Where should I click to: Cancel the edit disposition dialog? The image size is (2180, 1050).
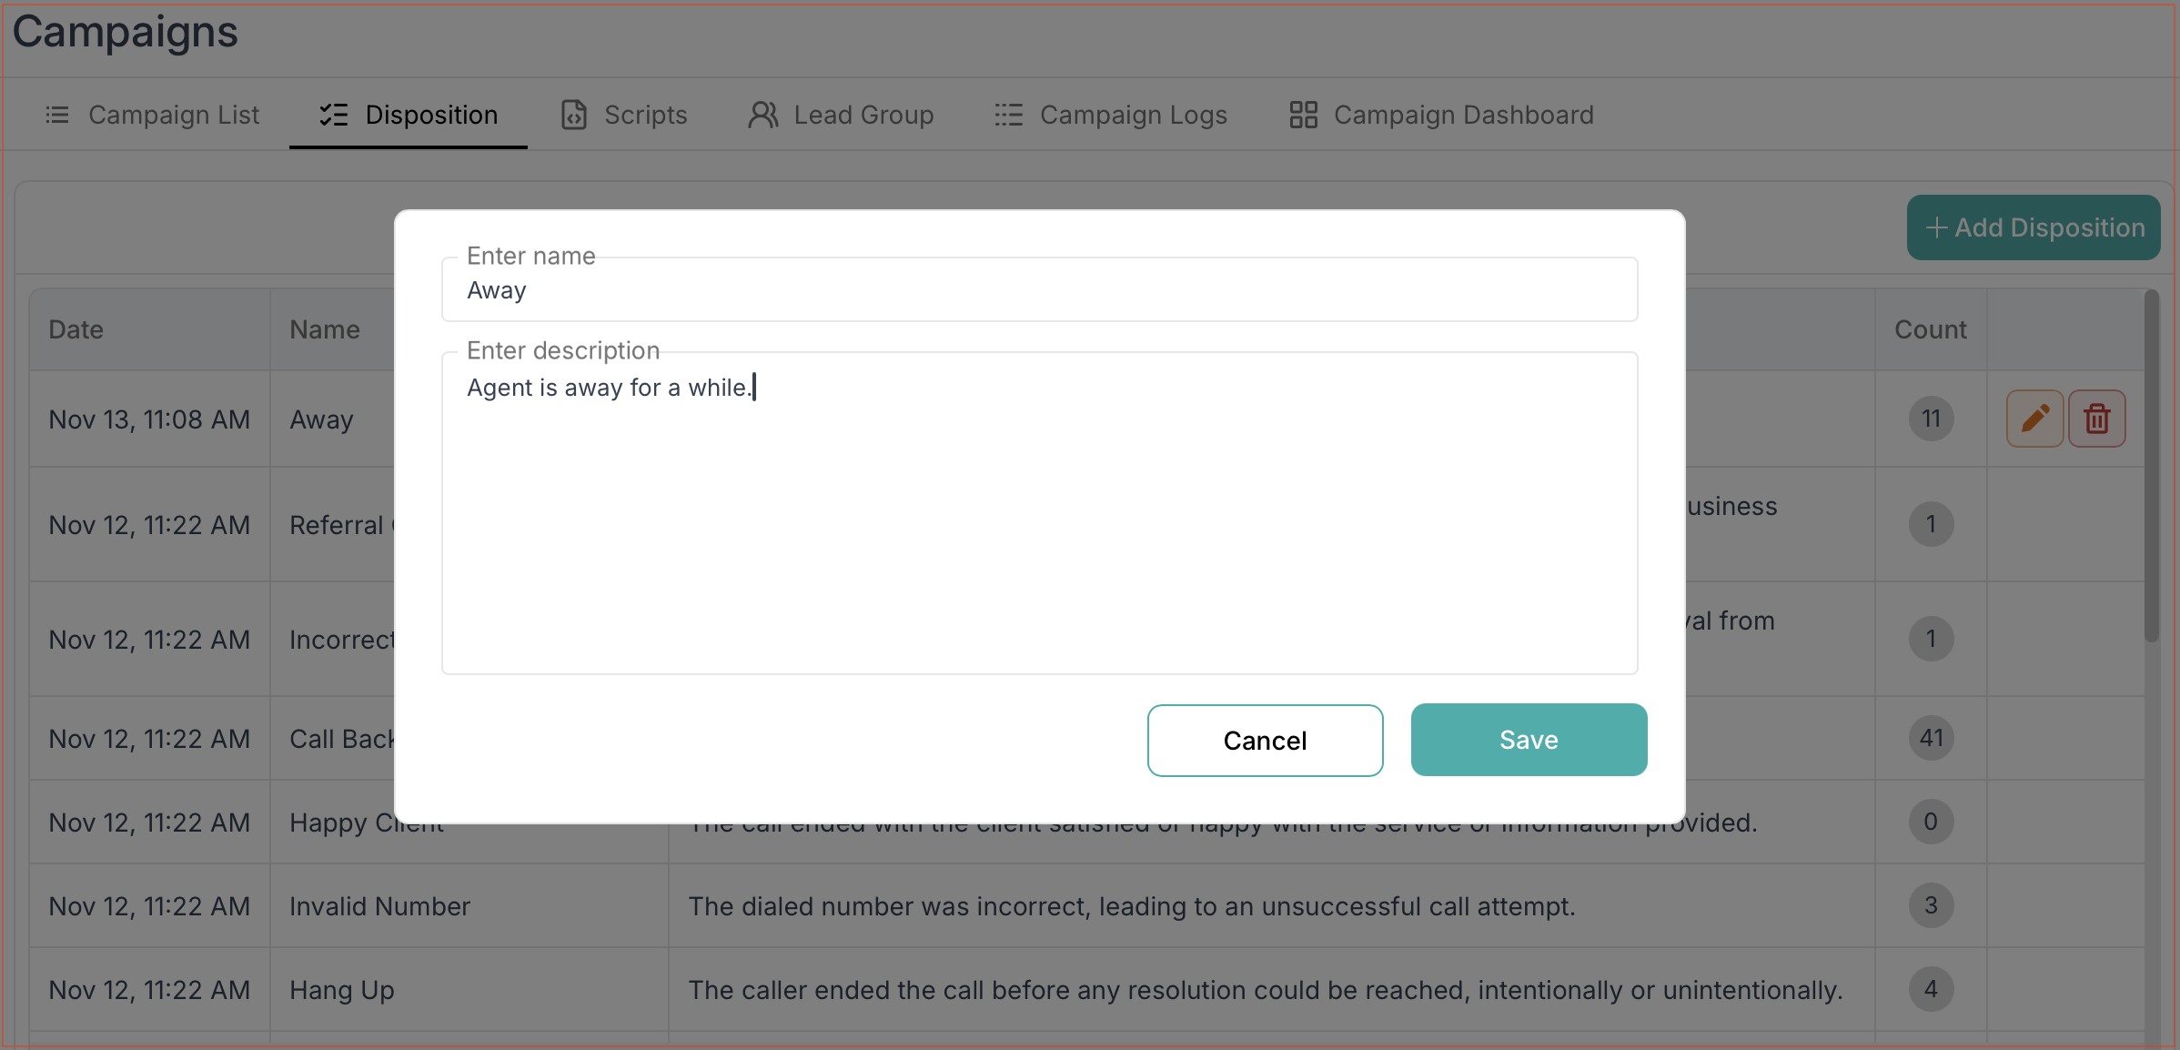click(x=1265, y=741)
